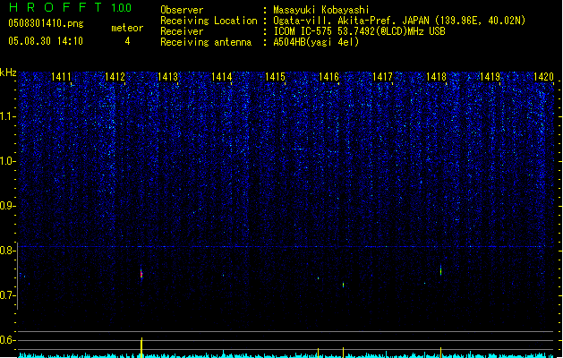Click the 1413 time axis label
This screenshot has width=563, height=358.
point(168,77)
